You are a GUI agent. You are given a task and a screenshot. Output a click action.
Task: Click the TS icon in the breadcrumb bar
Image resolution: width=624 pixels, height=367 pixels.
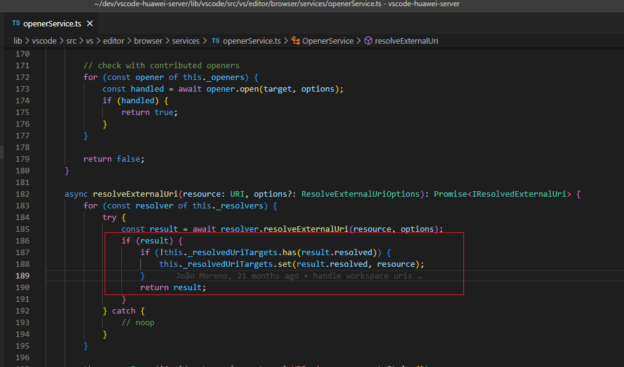[x=215, y=41]
